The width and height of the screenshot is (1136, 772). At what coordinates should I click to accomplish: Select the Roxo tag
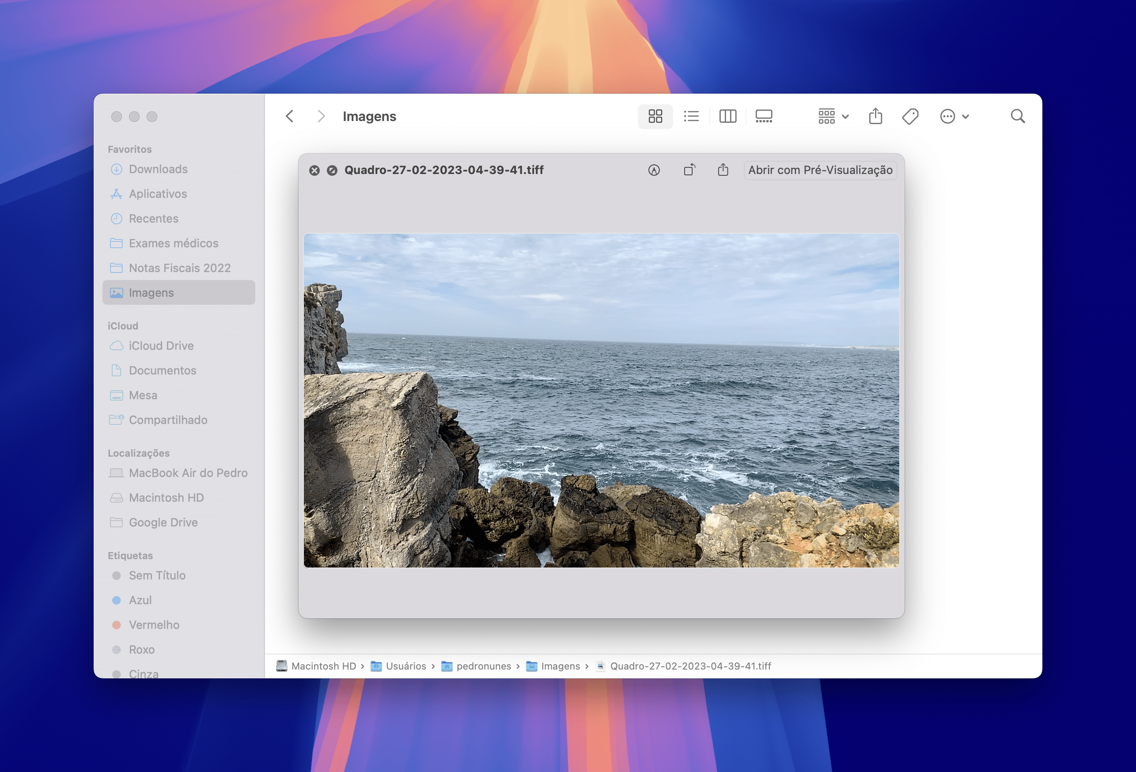click(x=179, y=649)
